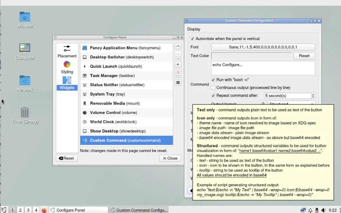Enable Continuous output checkbox
Image resolution: width=341 pixels, height=213 pixels.
click(x=213, y=88)
